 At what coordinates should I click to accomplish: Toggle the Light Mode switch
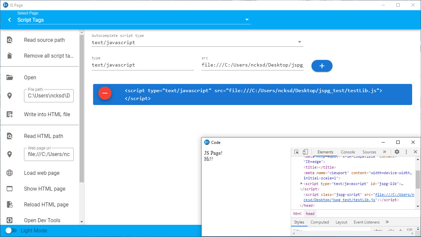click(11, 230)
